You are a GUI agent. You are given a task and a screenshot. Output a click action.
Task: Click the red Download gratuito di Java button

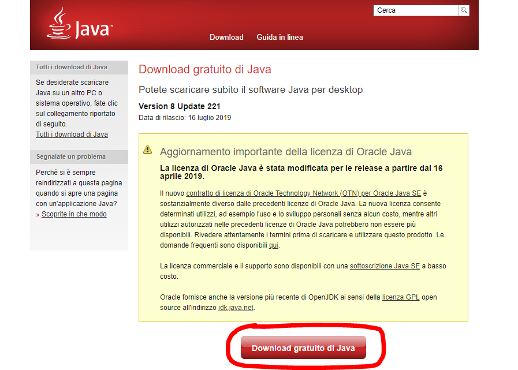[x=303, y=347]
